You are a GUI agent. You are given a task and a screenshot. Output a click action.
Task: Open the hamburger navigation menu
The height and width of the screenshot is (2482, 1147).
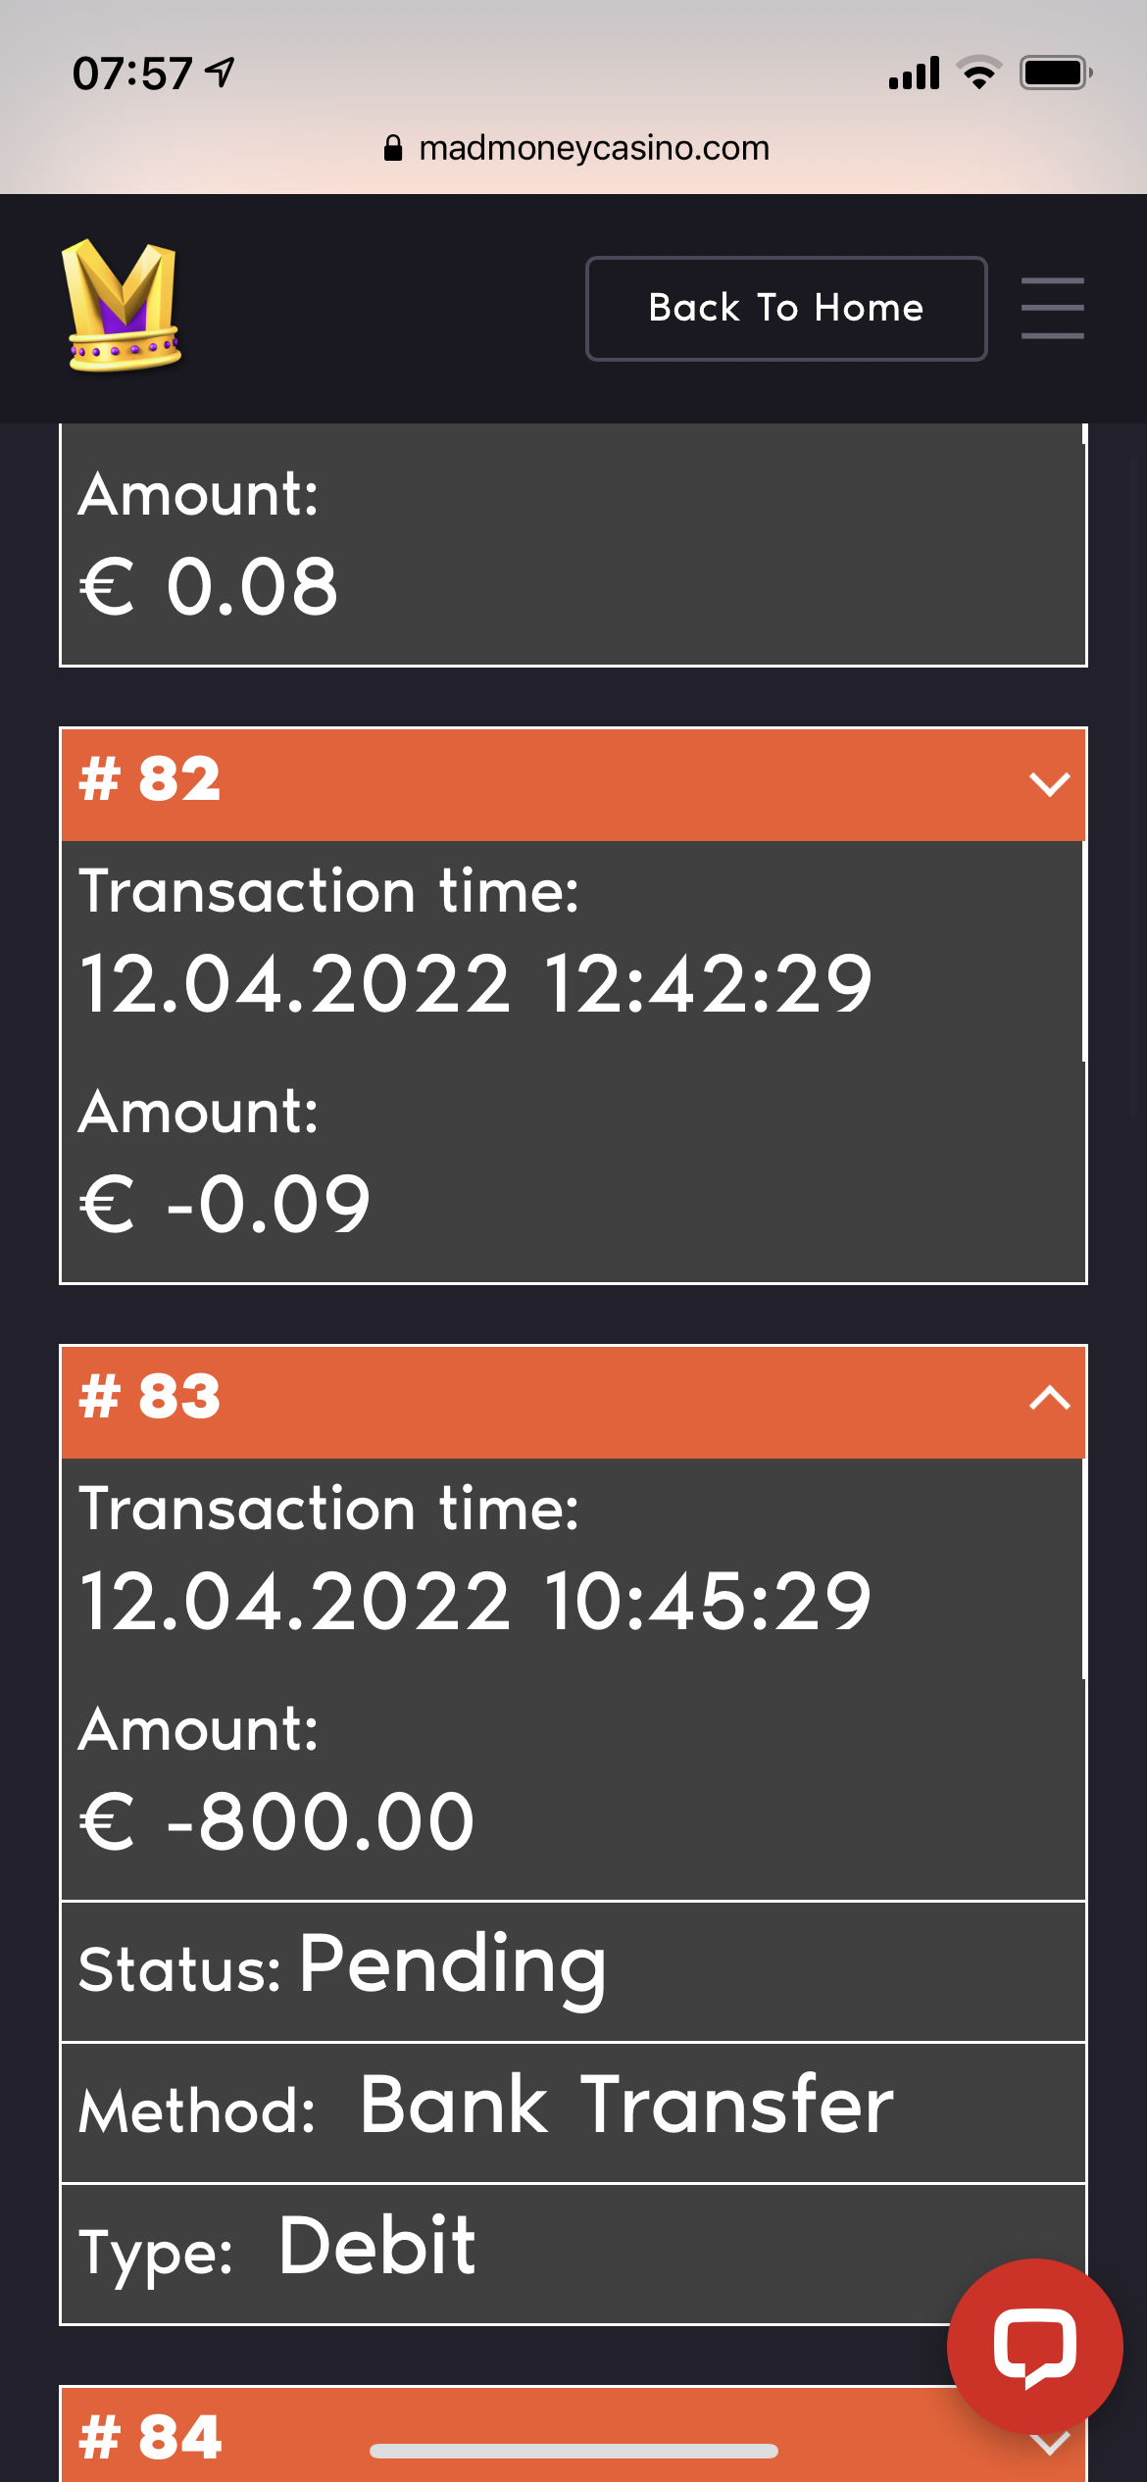tap(1052, 308)
